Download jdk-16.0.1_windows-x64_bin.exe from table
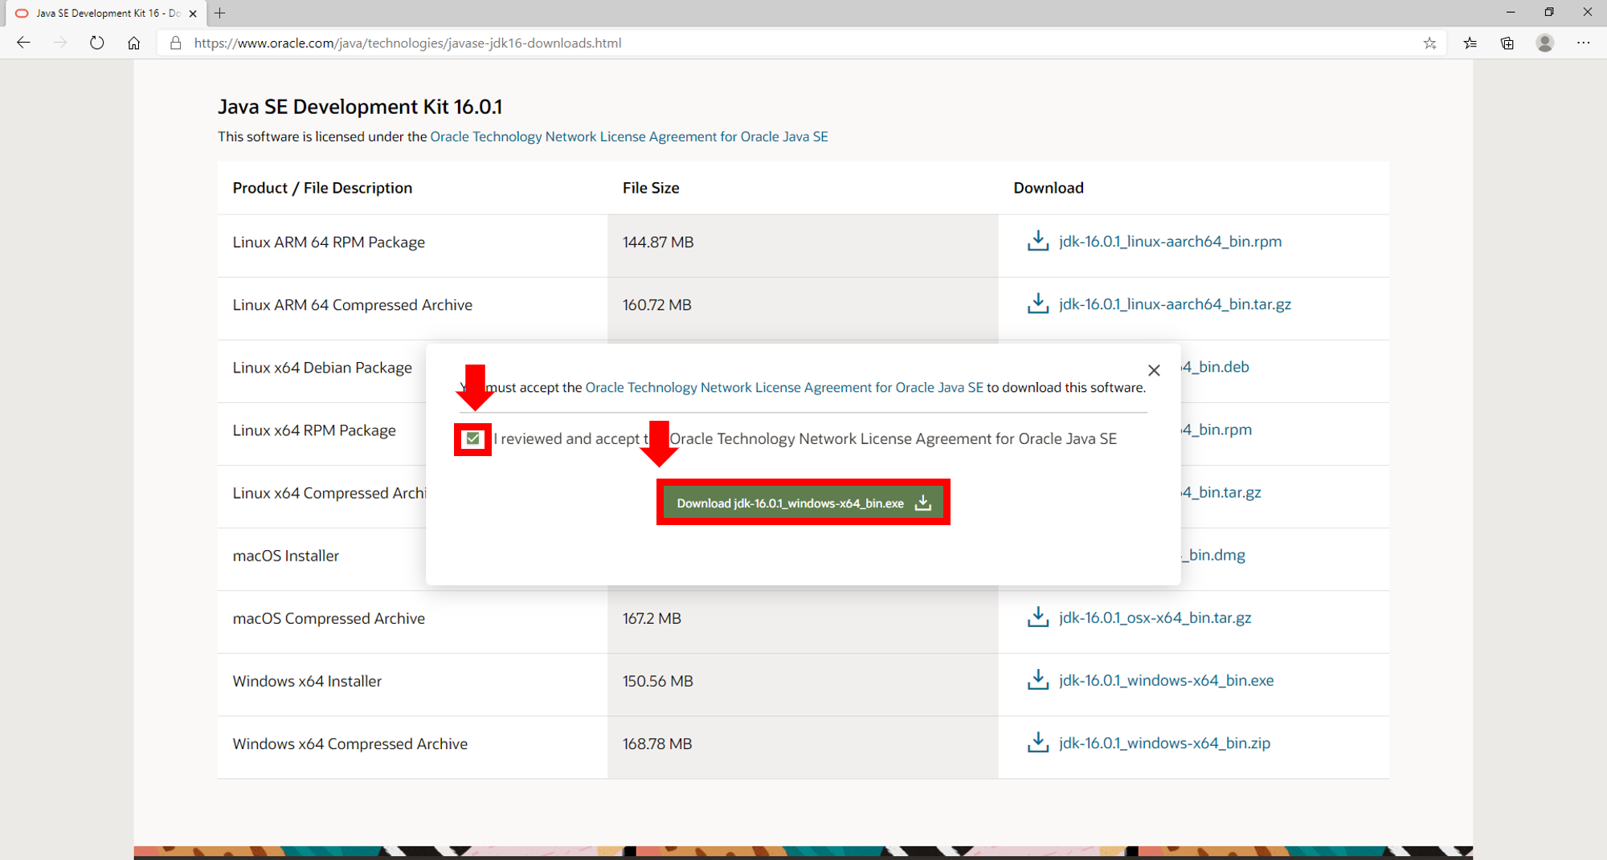This screenshot has width=1607, height=860. click(x=1166, y=680)
